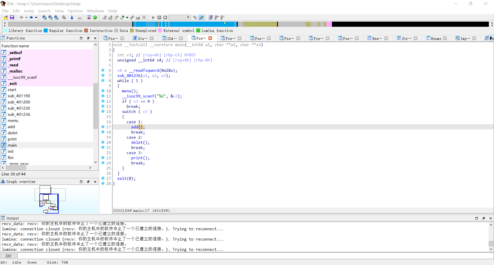Image resolution: width=494 pixels, height=265 pixels.
Task: Save the database with floppy icon
Action: point(12,17)
